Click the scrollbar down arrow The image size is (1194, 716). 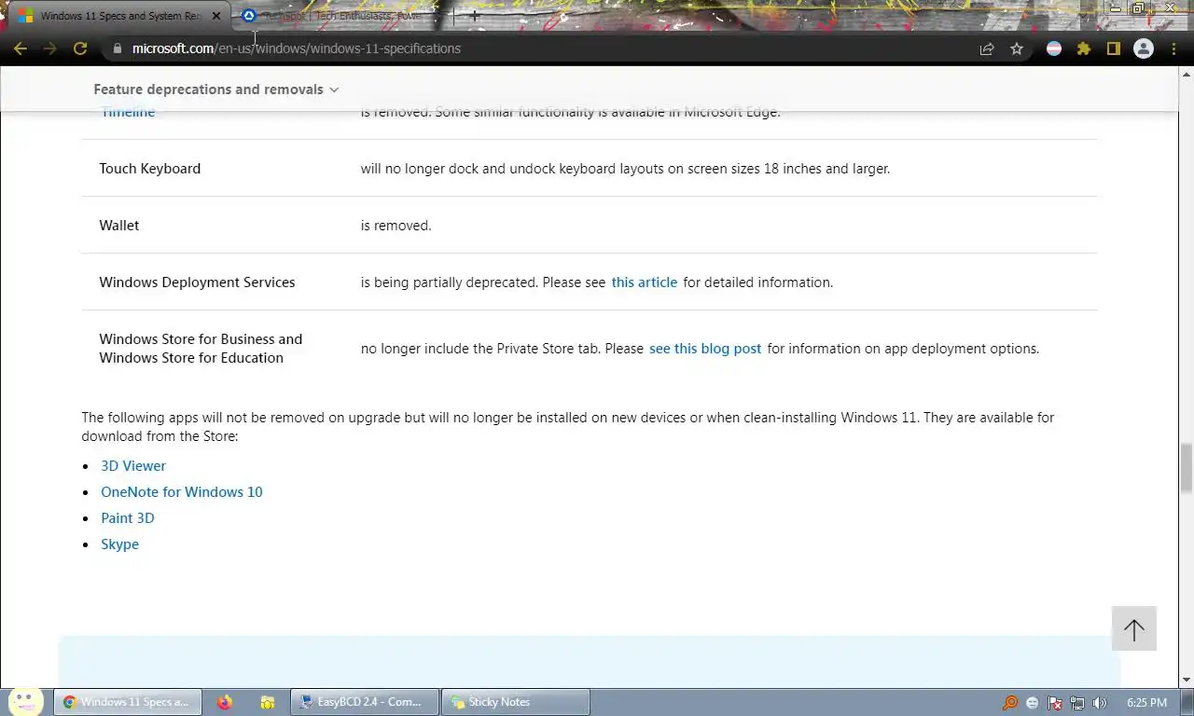coord(1187,680)
